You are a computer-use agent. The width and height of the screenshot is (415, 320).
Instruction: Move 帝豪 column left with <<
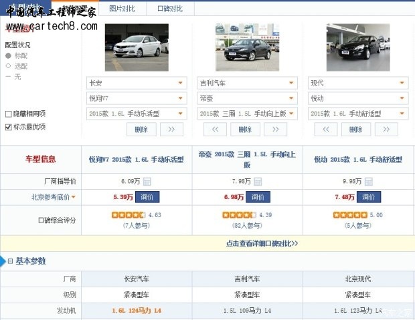tap(215, 130)
